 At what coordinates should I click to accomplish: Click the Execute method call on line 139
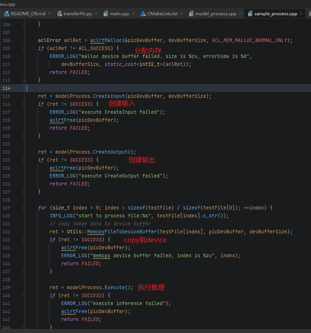pyautogui.click(x=114, y=288)
